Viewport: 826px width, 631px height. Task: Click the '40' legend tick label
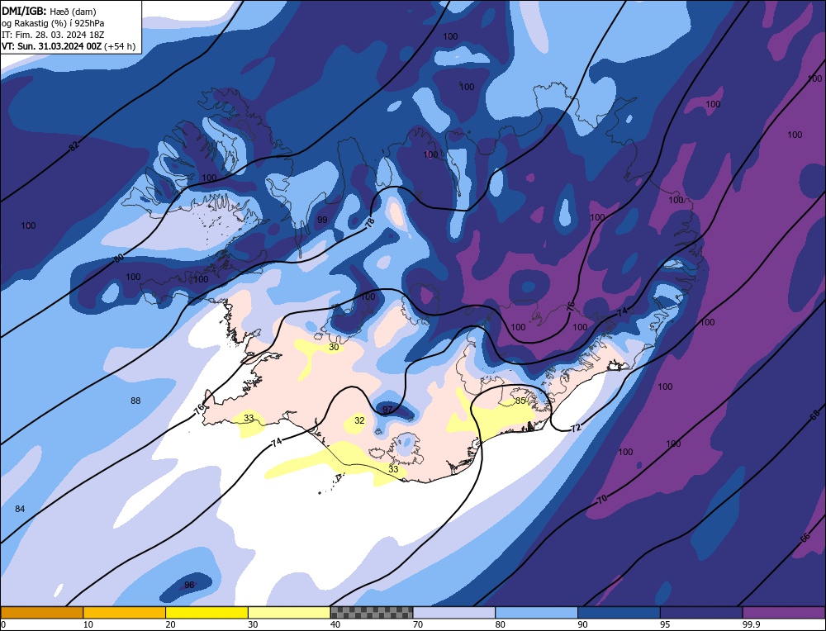[335, 624]
